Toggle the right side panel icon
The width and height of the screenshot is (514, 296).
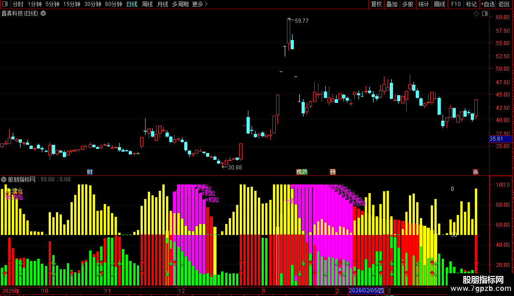(x=485, y=14)
